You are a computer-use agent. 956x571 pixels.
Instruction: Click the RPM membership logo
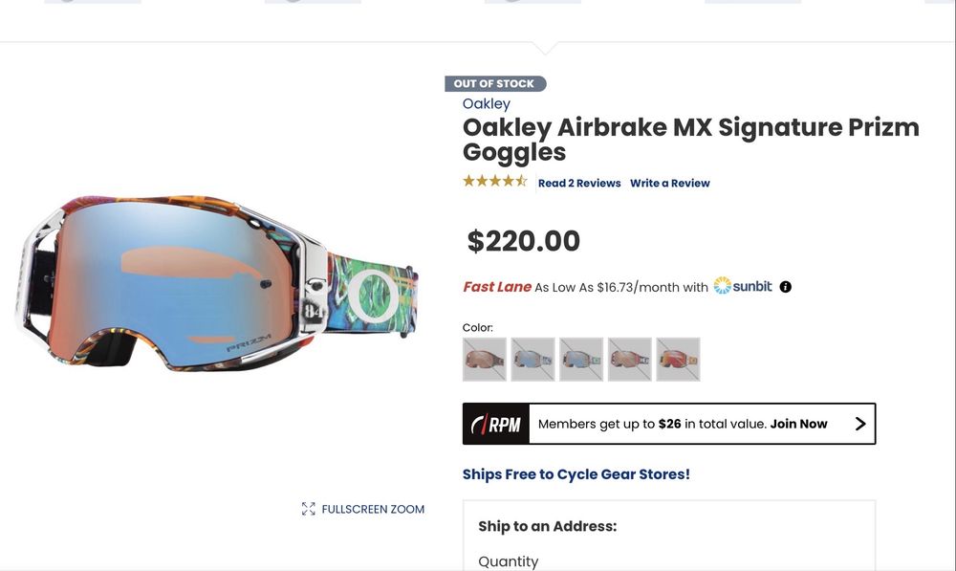point(496,424)
